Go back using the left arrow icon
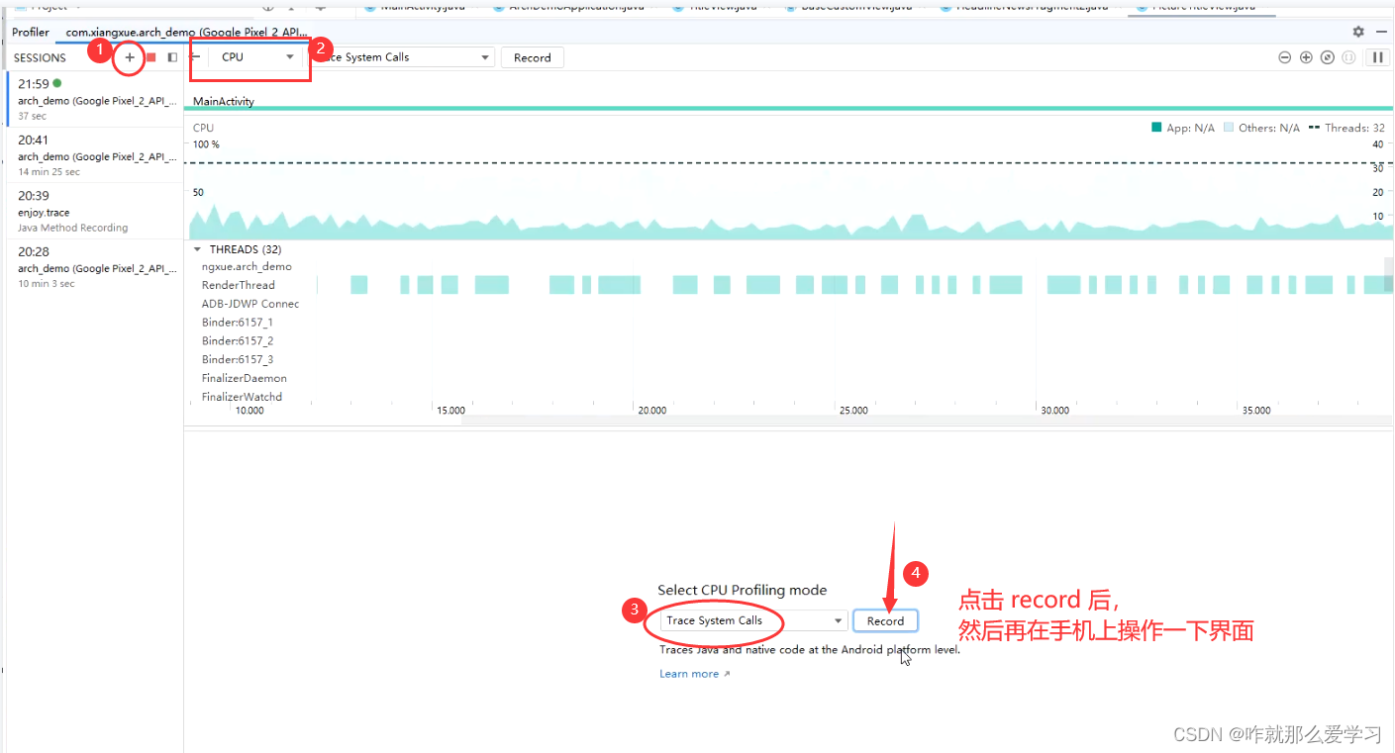1395x753 pixels. point(195,57)
